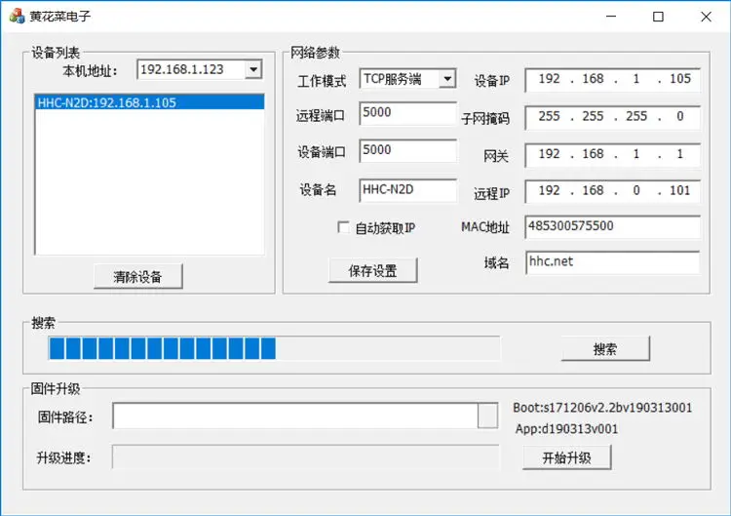Click the browse button beside 固件路径

click(487, 416)
